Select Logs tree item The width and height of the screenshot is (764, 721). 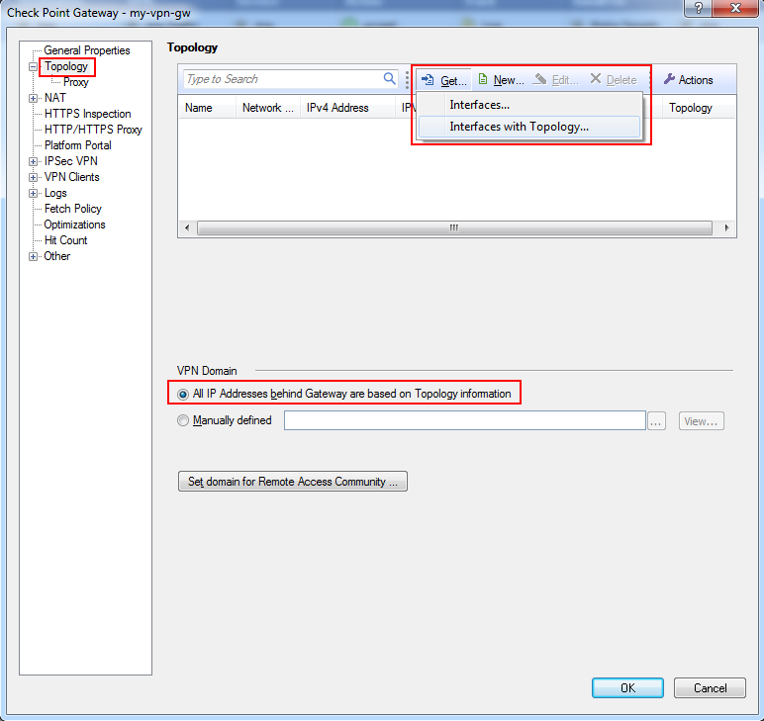[55, 193]
